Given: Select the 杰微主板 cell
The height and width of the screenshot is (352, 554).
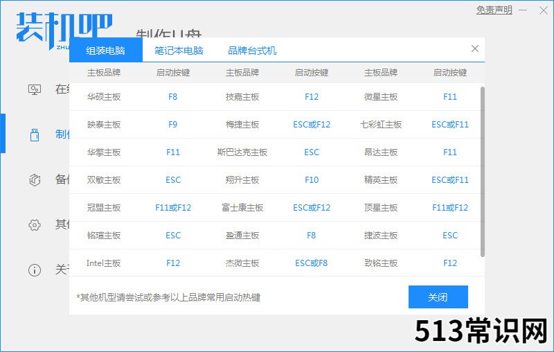Looking at the screenshot, I should click(x=242, y=263).
